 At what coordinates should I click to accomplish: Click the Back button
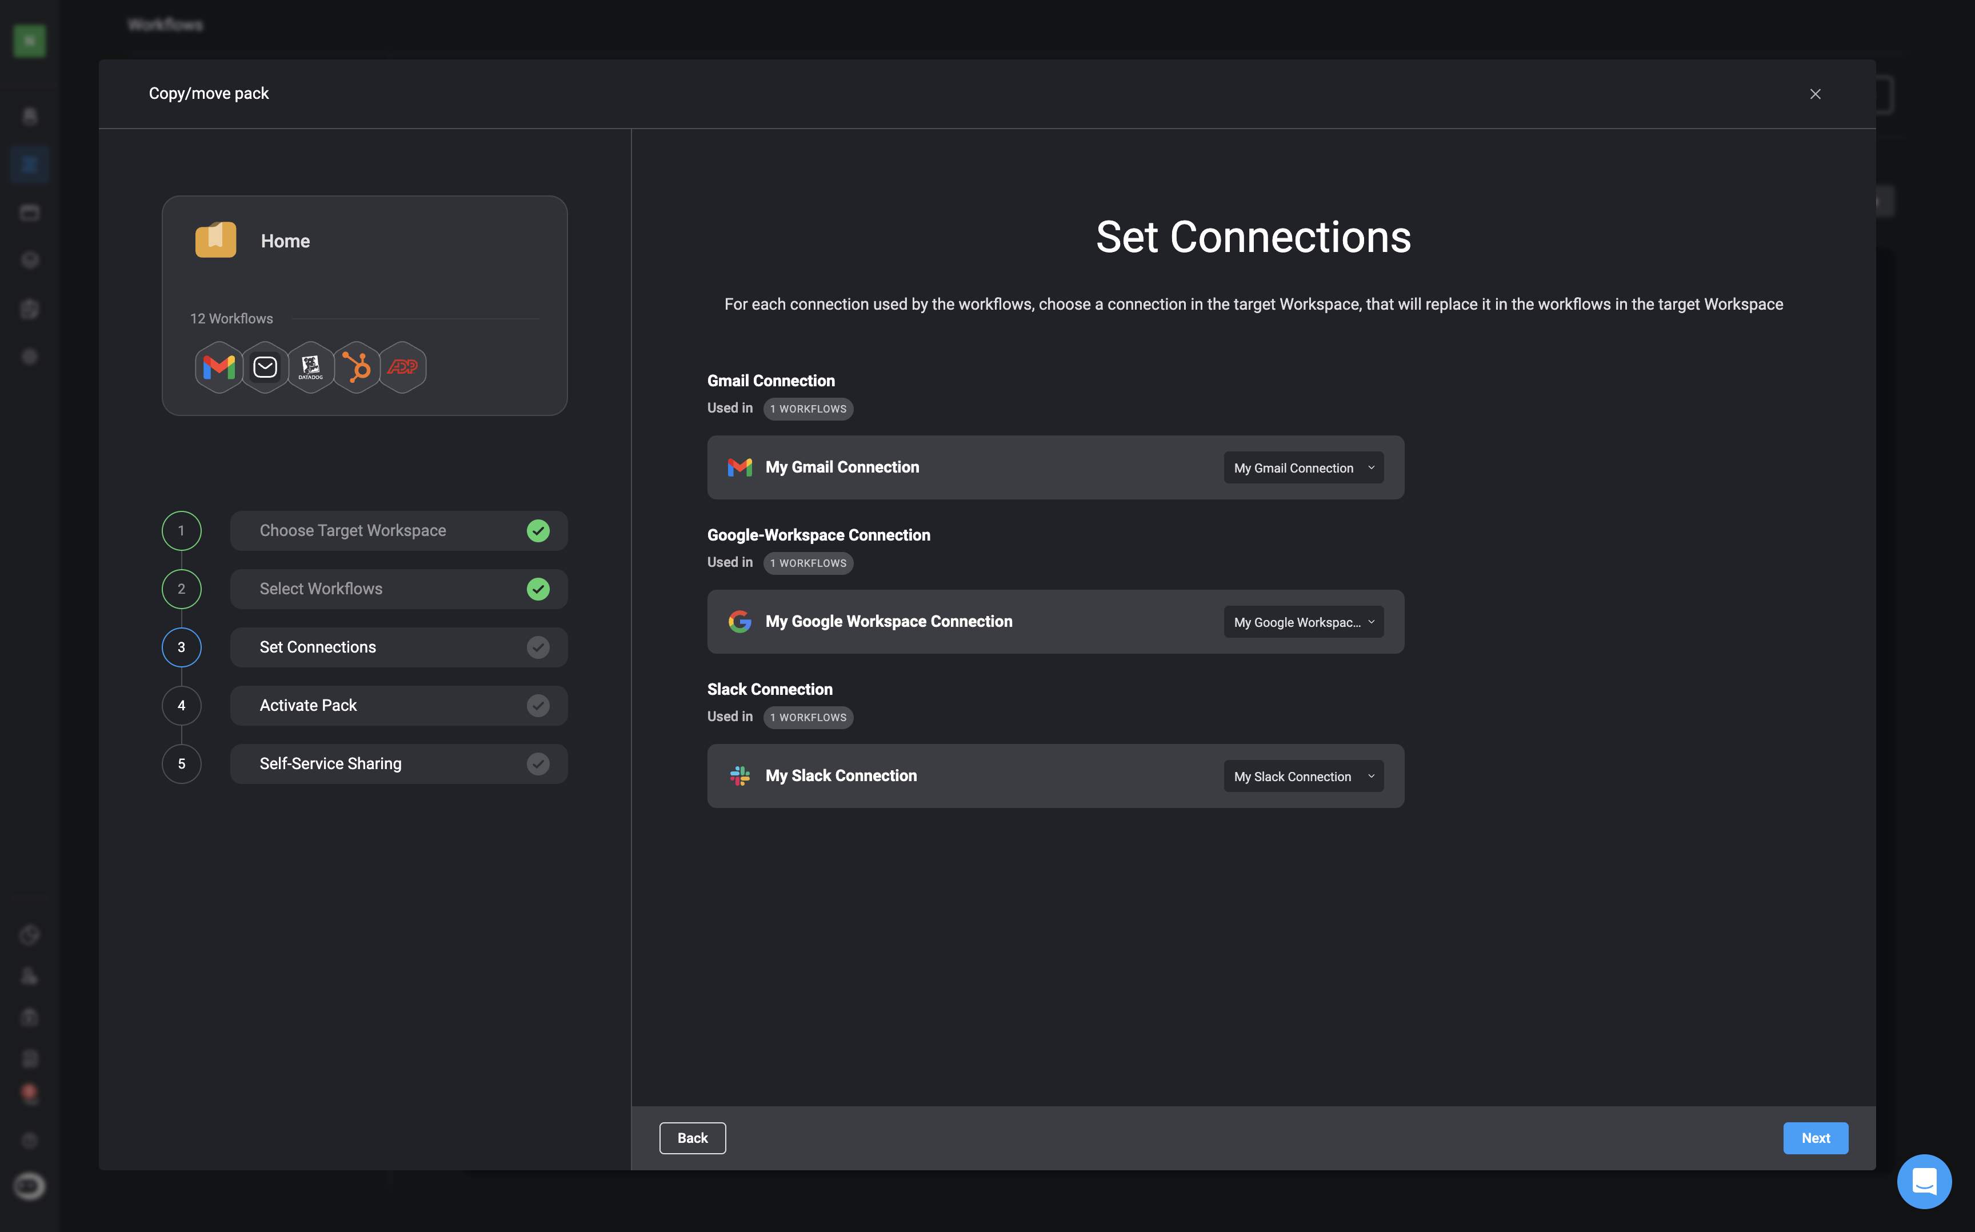pos(691,1138)
